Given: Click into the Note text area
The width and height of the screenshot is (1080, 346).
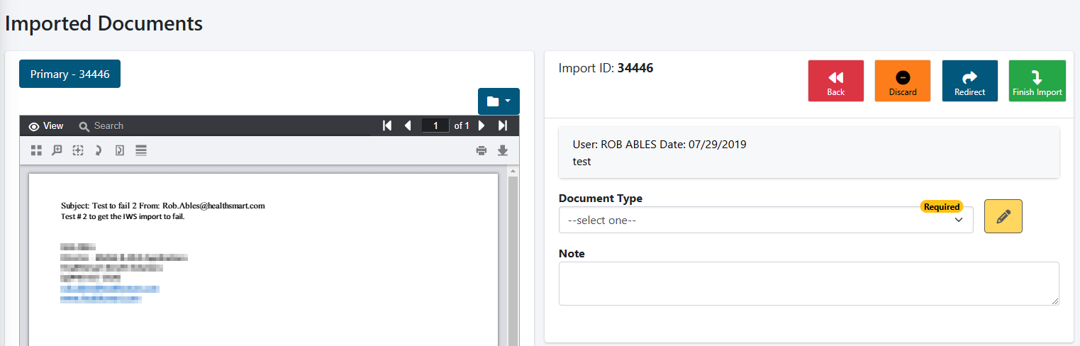Looking at the screenshot, I should [x=809, y=284].
